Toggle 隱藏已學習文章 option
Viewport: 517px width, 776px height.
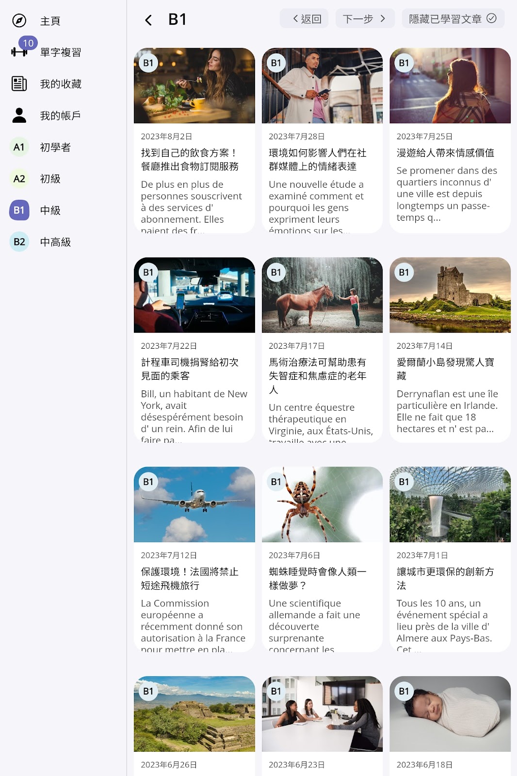coord(453,18)
